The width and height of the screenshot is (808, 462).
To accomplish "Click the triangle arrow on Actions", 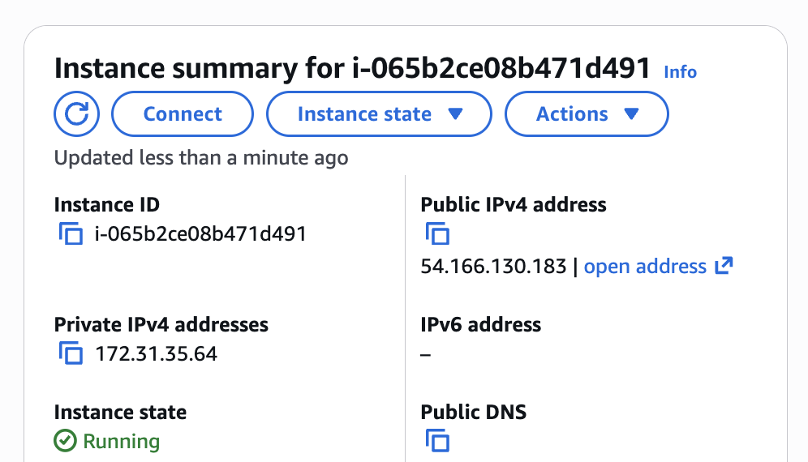I will click(631, 114).
